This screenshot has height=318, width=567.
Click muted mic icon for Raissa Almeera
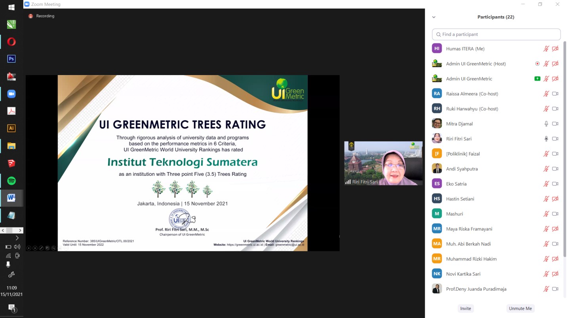coord(546,94)
